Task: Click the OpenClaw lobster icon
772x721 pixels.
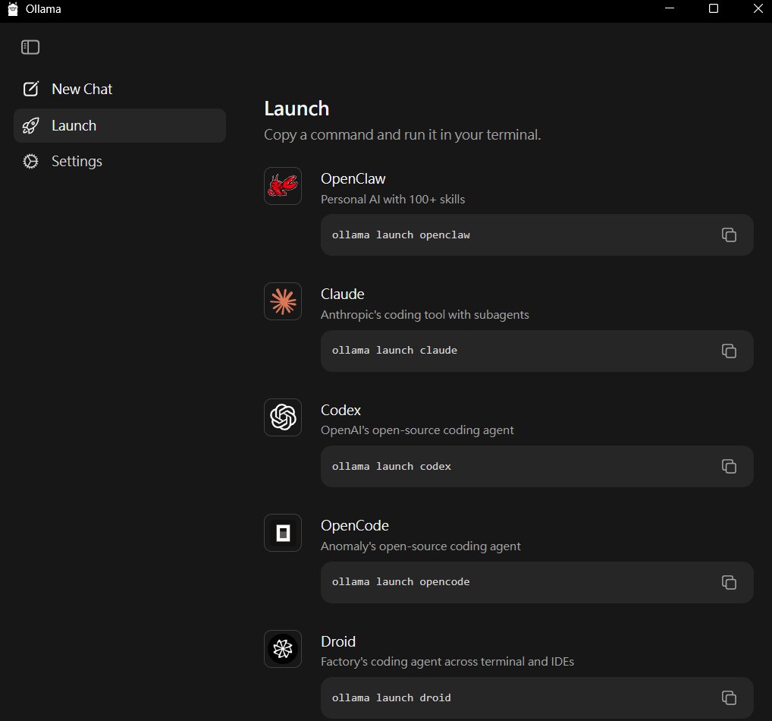Action: click(x=283, y=186)
